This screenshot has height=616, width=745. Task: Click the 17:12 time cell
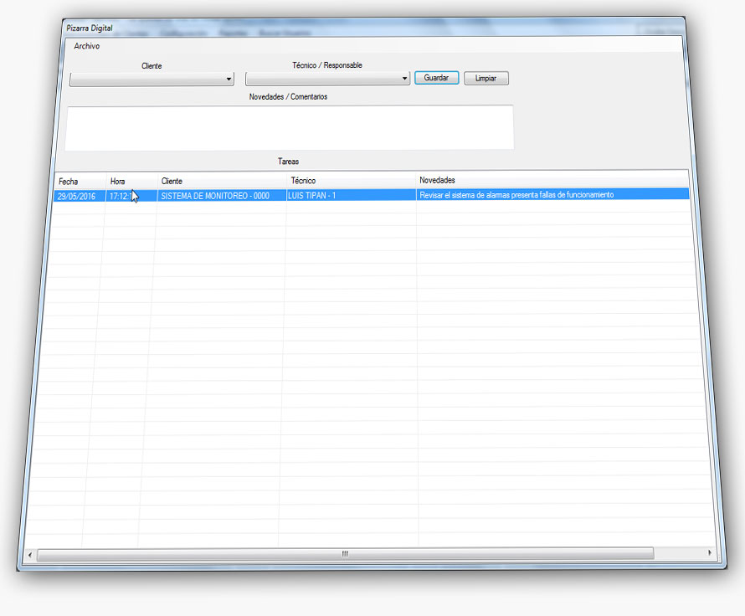120,196
